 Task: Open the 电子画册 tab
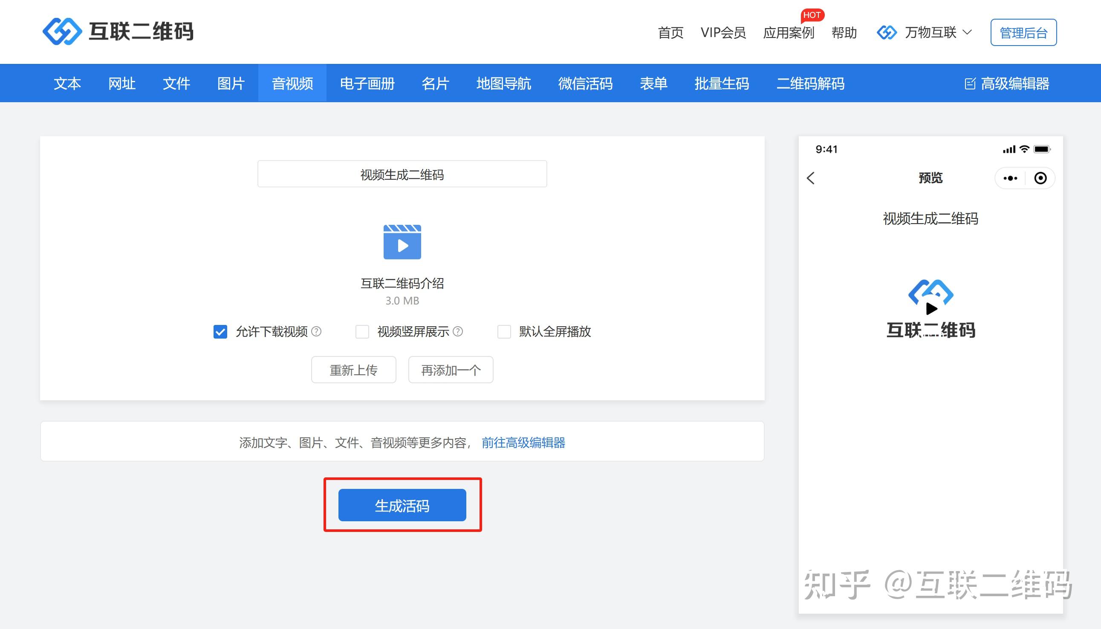pyautogui.click(x=367, y=83)
